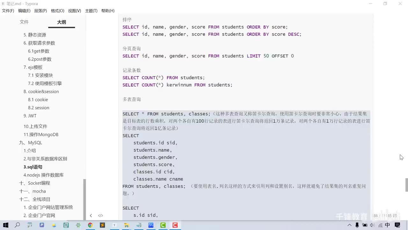Open the Wi-Fi network panel
This screenshot has width=408, height=230.
pyautogui.click(x=380, y=225)
